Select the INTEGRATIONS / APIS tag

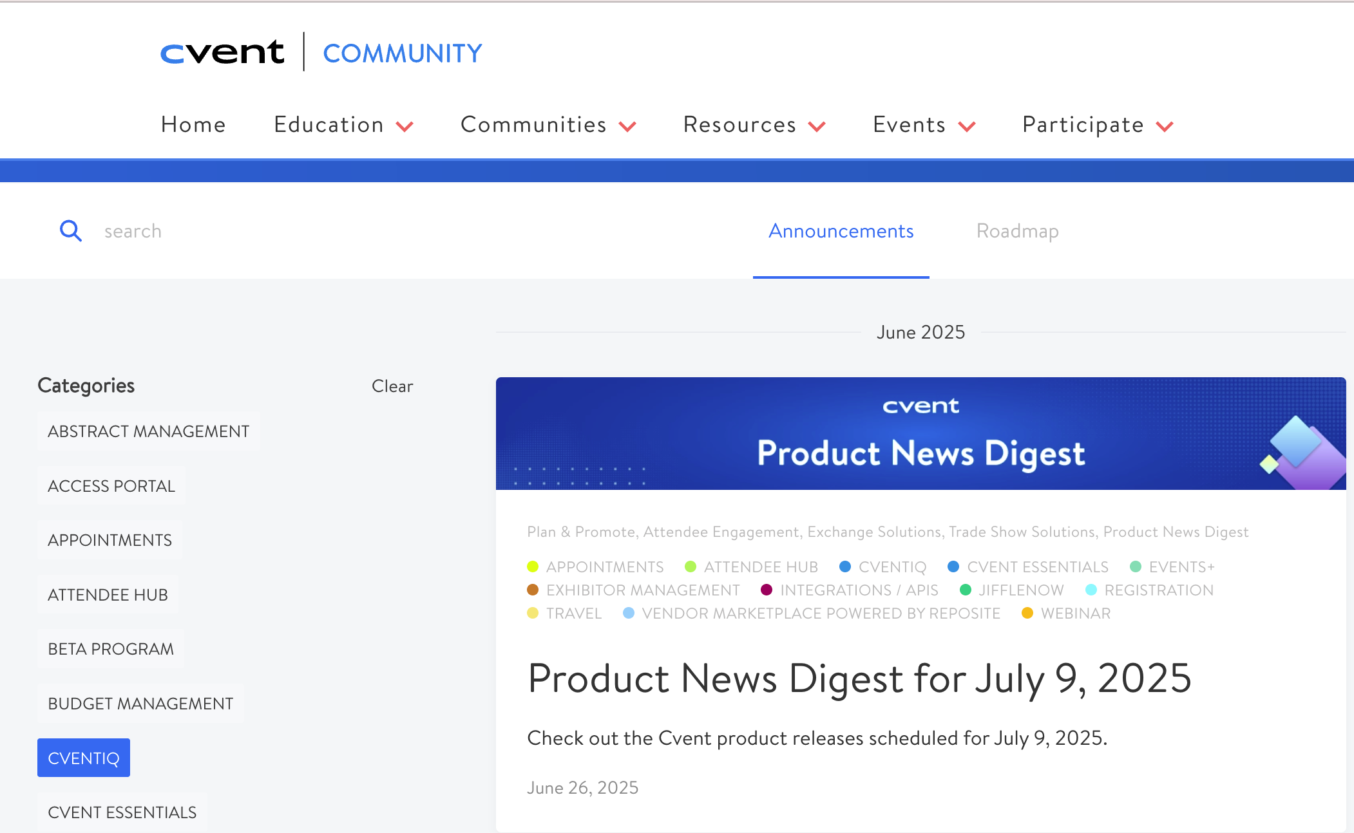click(x=859, y=590)
